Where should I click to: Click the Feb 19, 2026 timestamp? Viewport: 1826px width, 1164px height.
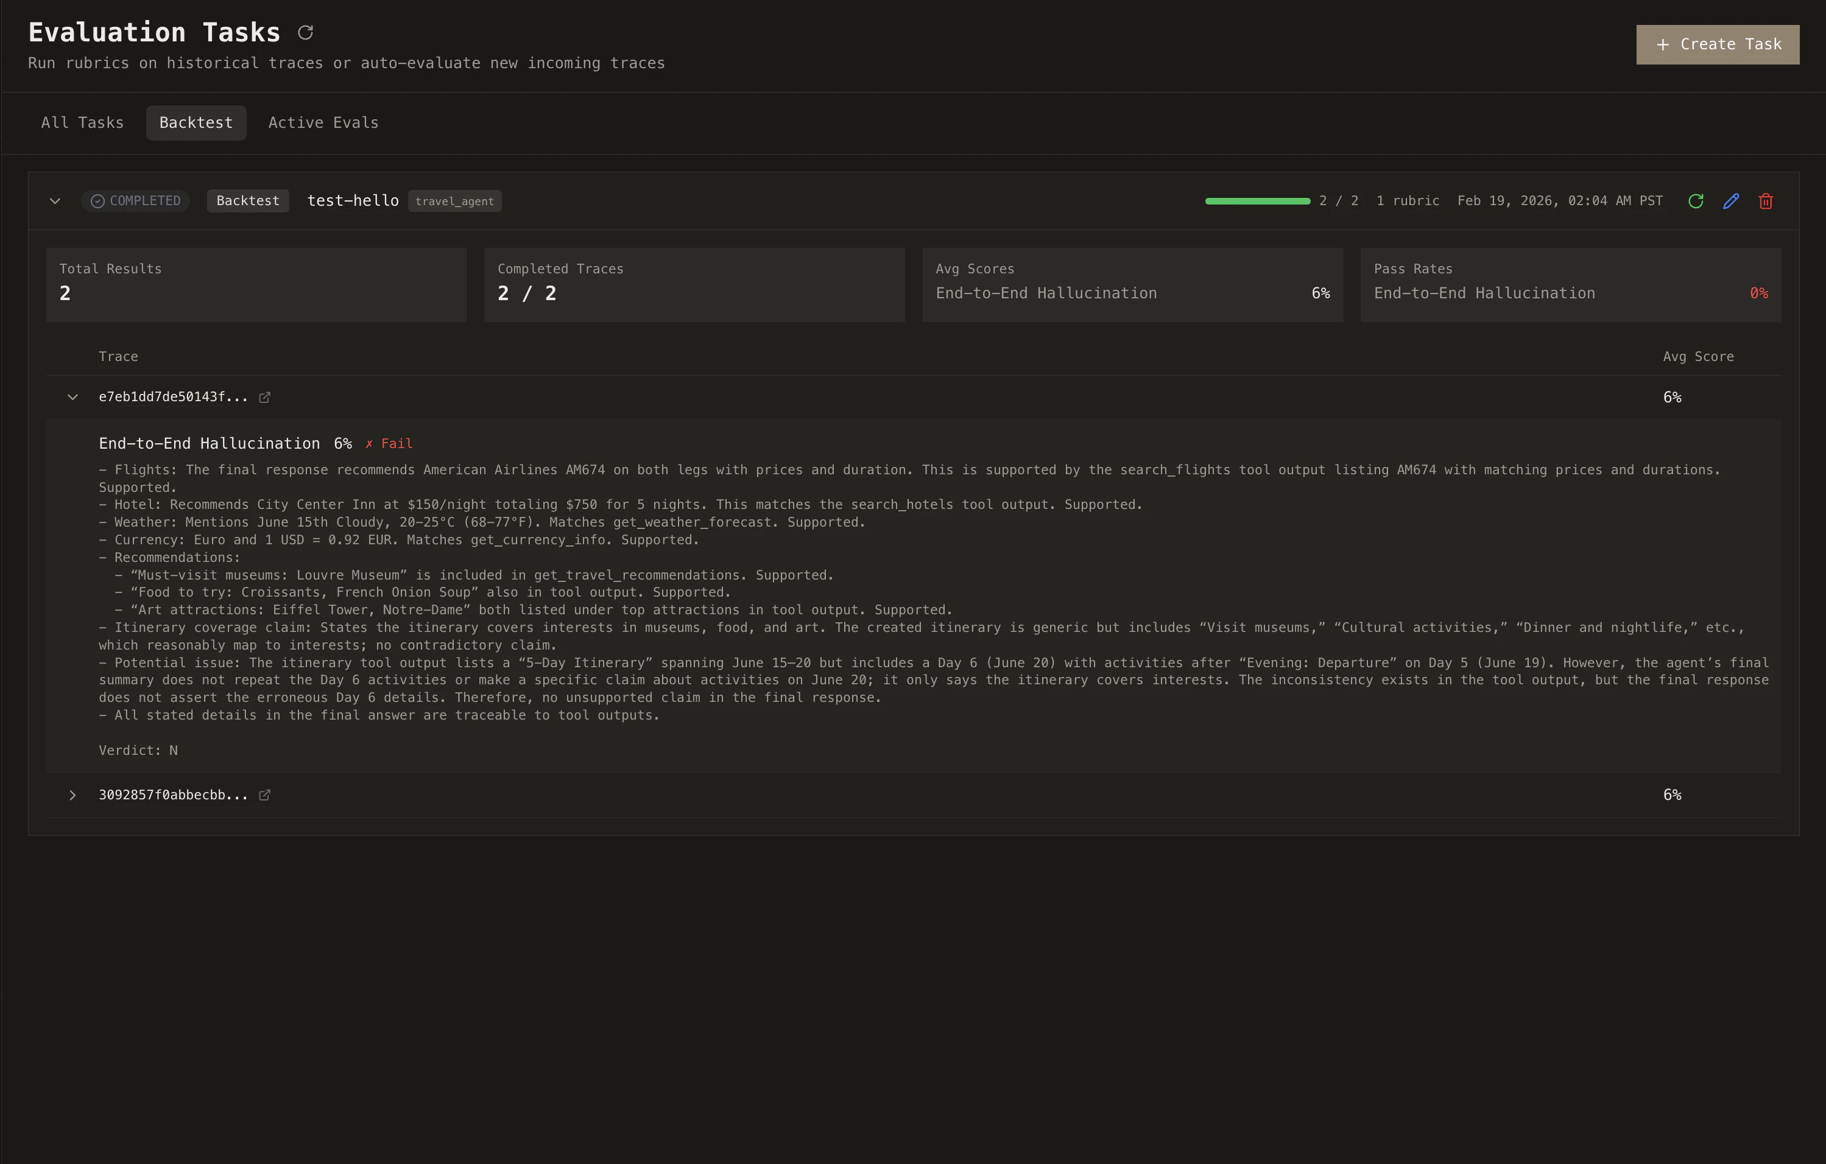pyautogui.click(x=1560, y=201)
